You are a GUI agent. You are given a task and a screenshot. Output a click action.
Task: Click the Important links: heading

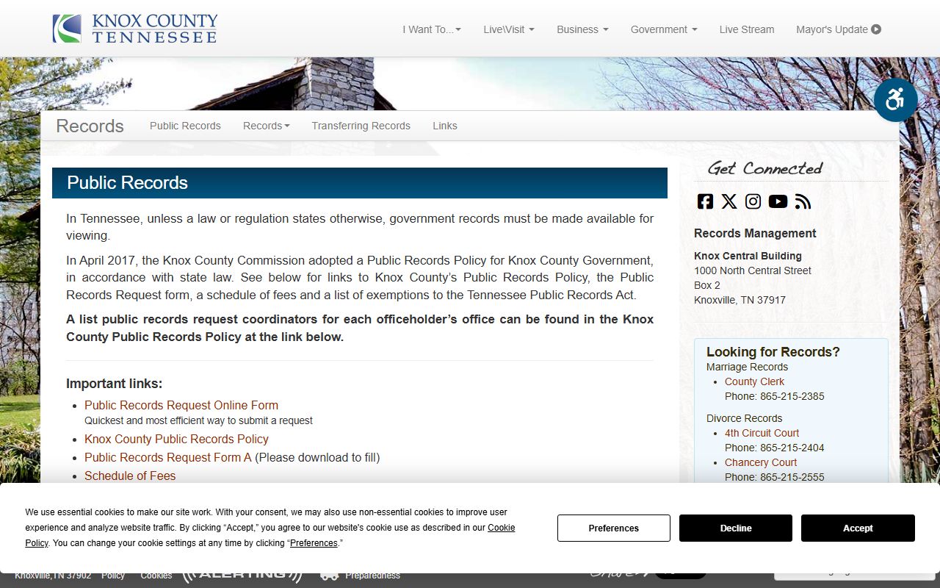pos(114,384)
